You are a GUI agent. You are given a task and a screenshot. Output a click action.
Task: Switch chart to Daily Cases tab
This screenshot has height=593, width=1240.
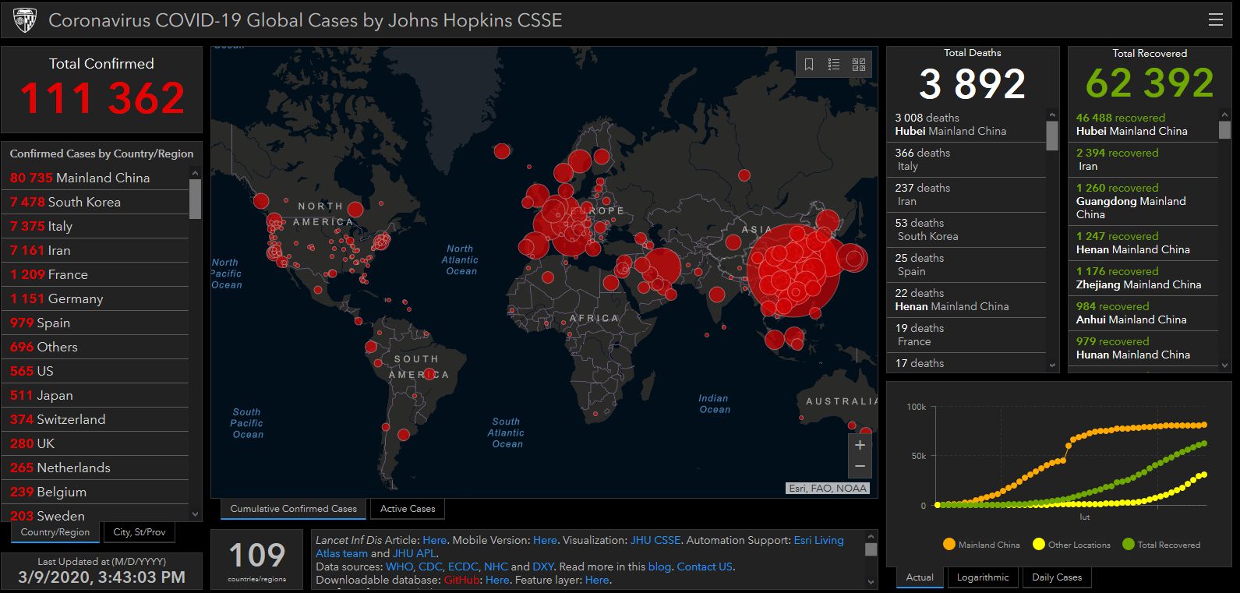point(1057,577)
